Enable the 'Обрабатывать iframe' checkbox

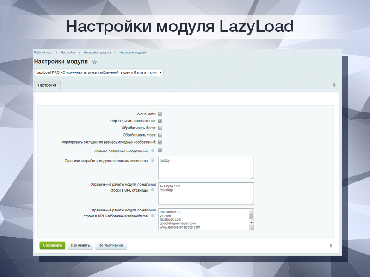click(x=160, y=128)
